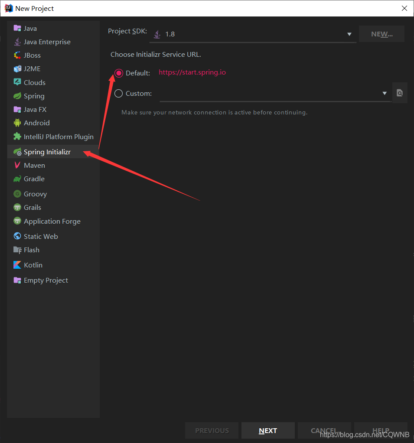Choose the Empty Project icon
Image resolution: width=414 pixels, height=443 pixels.
(17, 280)
